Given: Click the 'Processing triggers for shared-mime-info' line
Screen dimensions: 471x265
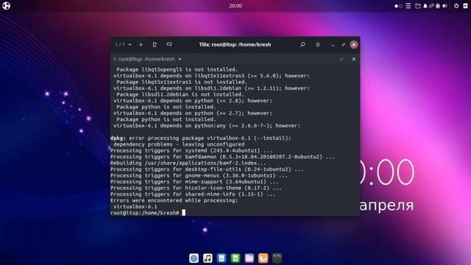Looking at the screenshot, I should 193,194.
